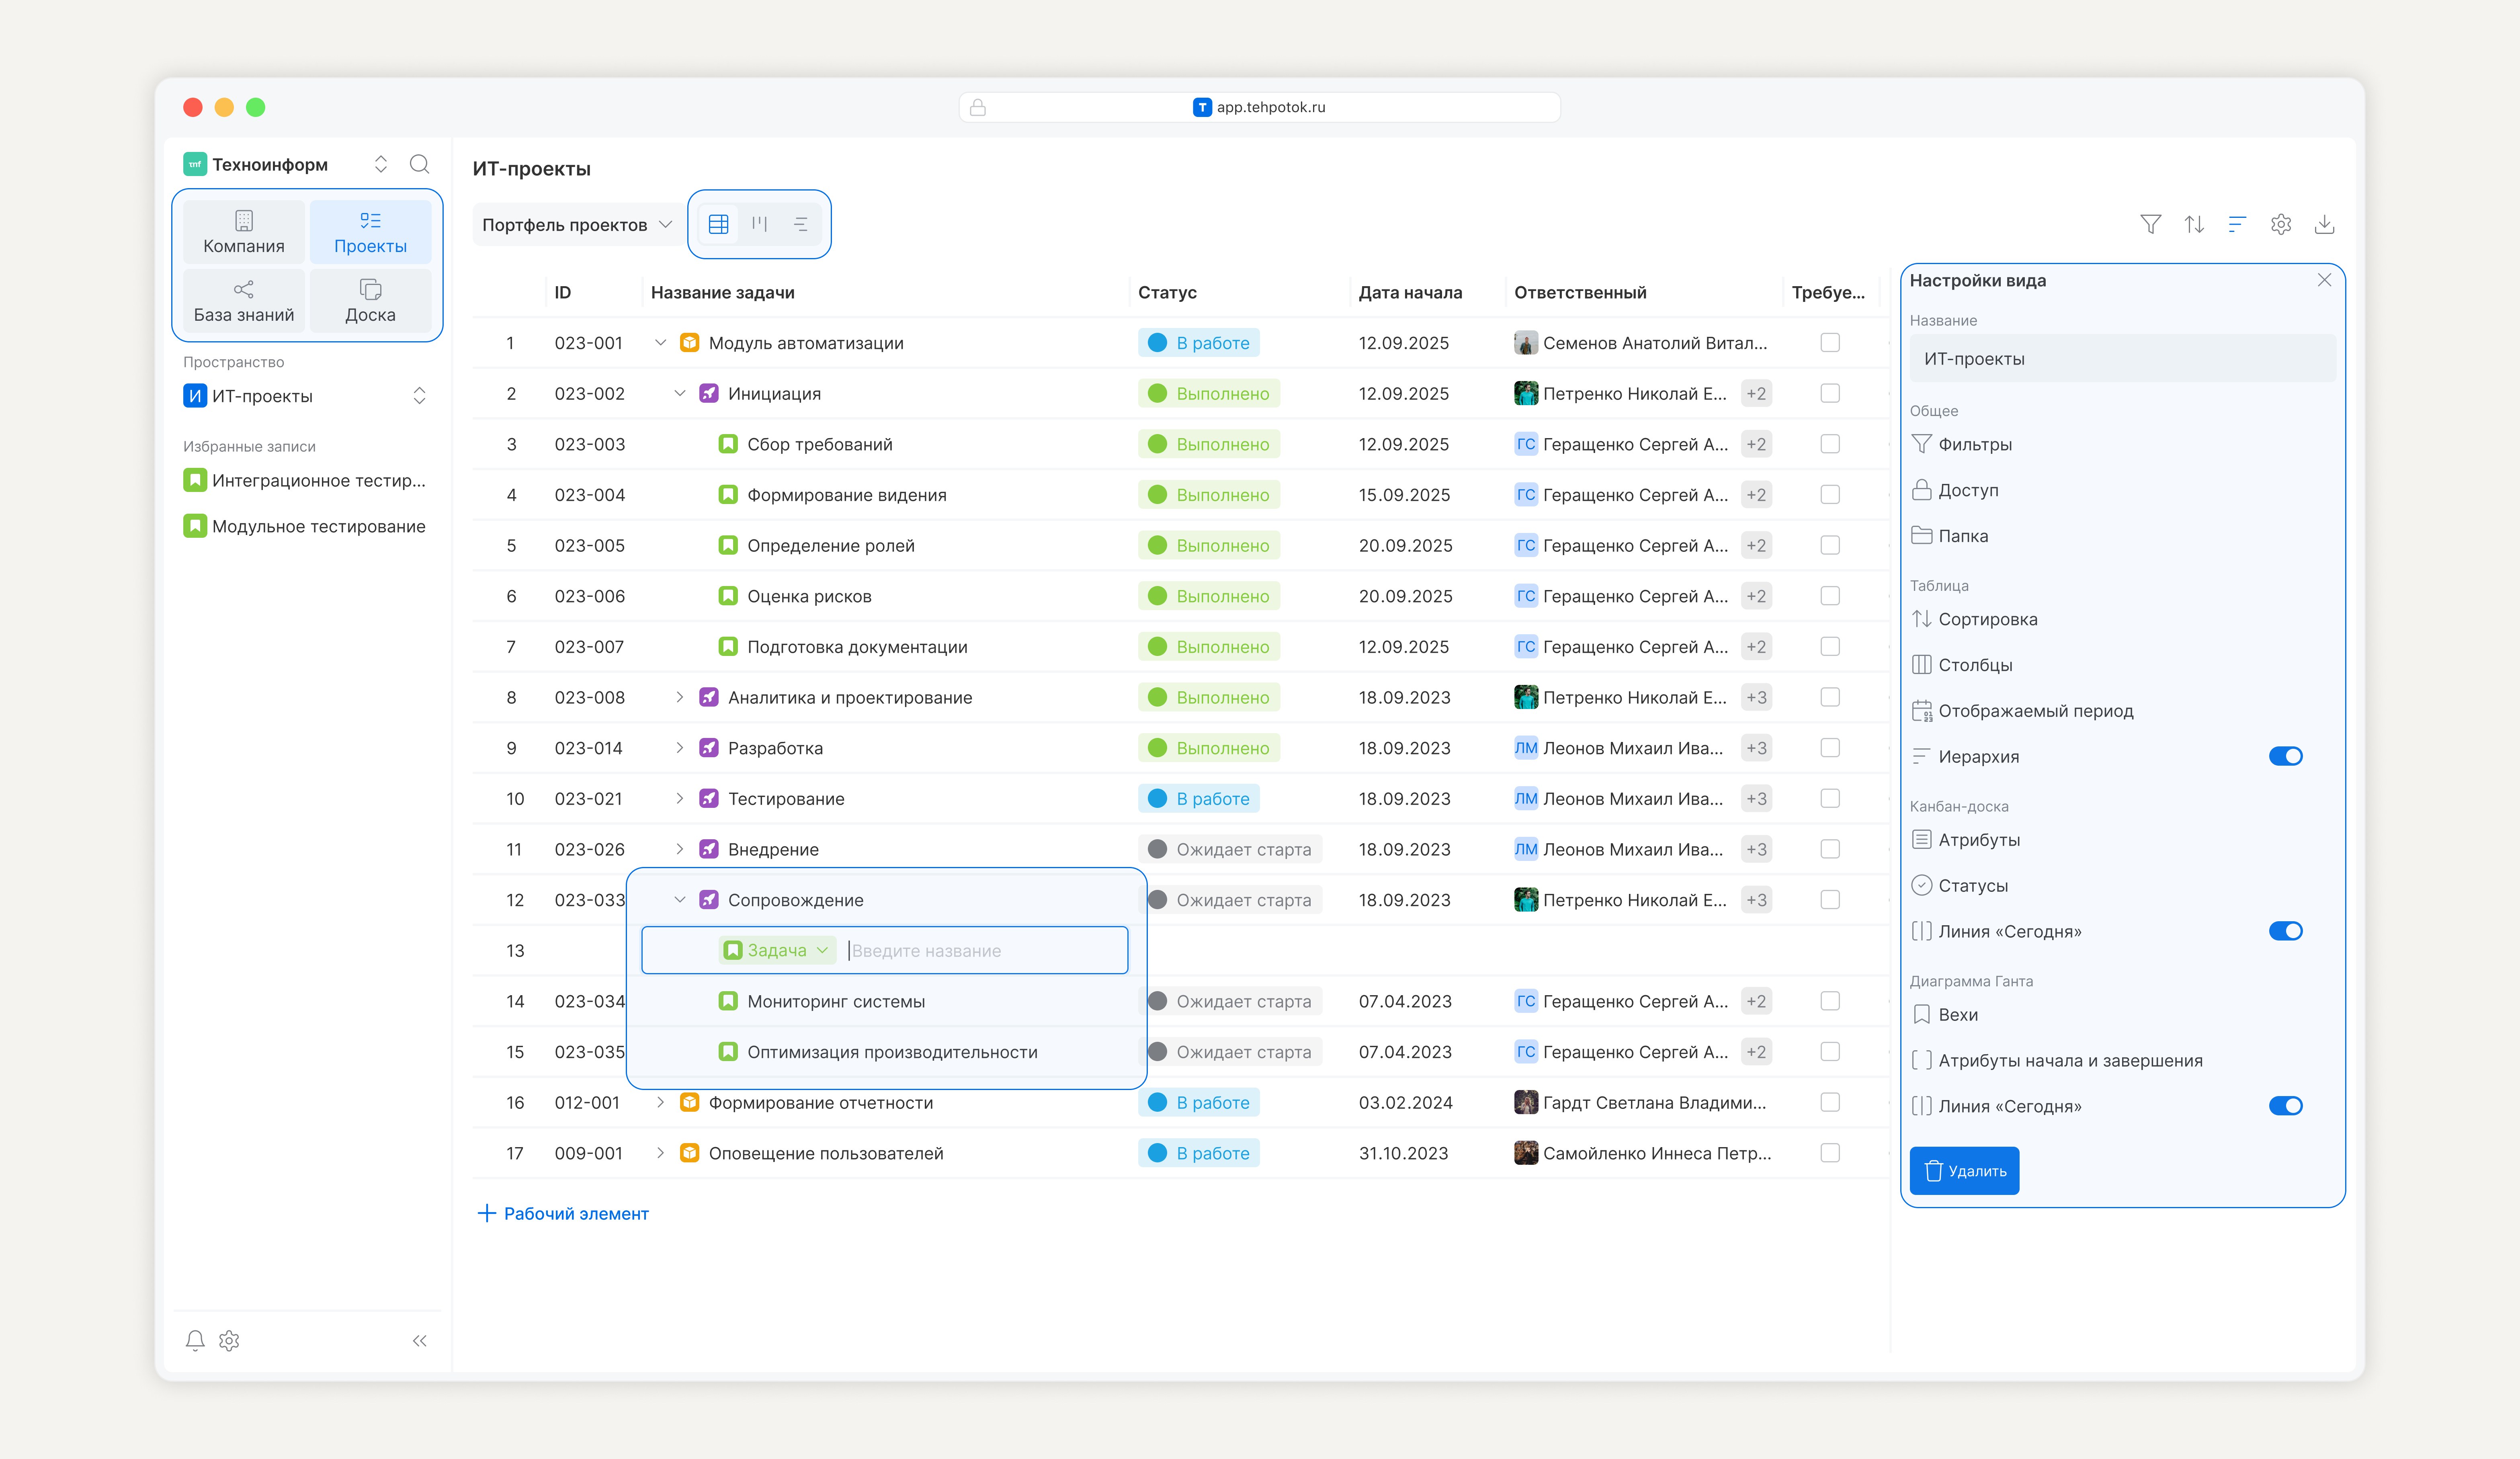Click the Удалить button
The width and height of the screenshot is (2520, 1459).
pos(1964,1170)
